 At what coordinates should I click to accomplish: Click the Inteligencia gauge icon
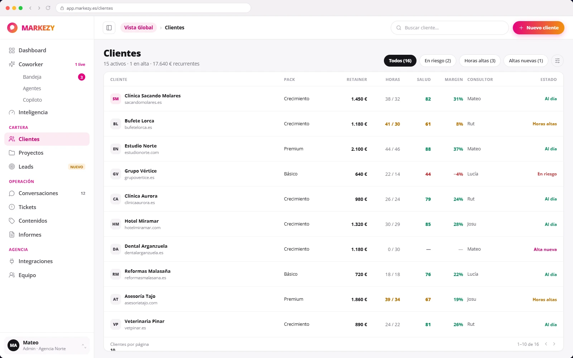click(12, 112)
